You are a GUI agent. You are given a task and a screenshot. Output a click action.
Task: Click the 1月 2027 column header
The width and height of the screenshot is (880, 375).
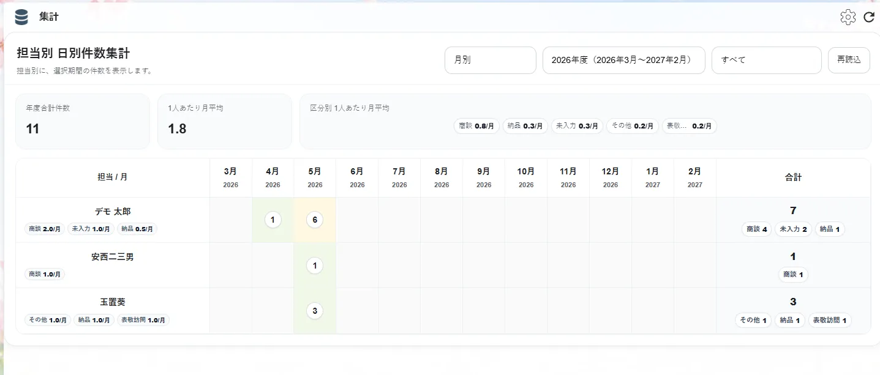(653, 177)
